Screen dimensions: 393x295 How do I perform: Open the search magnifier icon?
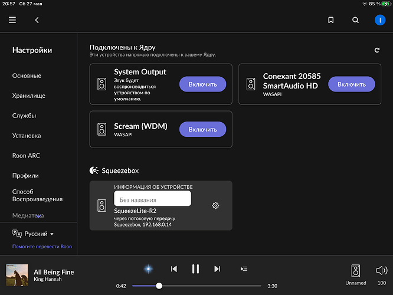pyautogui.click(x=355, y=20)
